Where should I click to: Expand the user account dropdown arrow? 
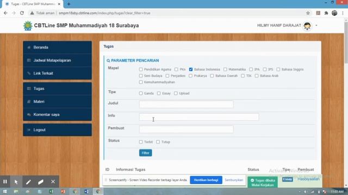pos(316,25)
